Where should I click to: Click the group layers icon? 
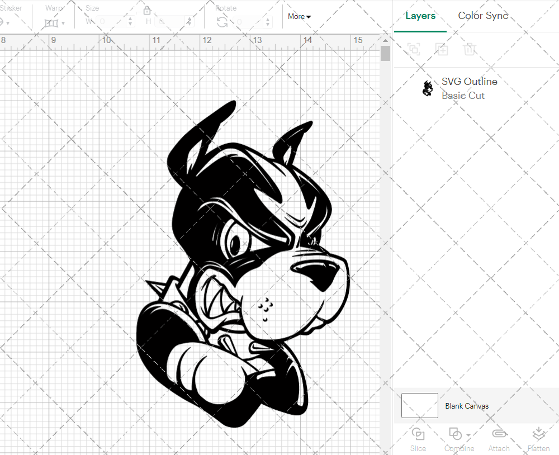coord(414,49)
